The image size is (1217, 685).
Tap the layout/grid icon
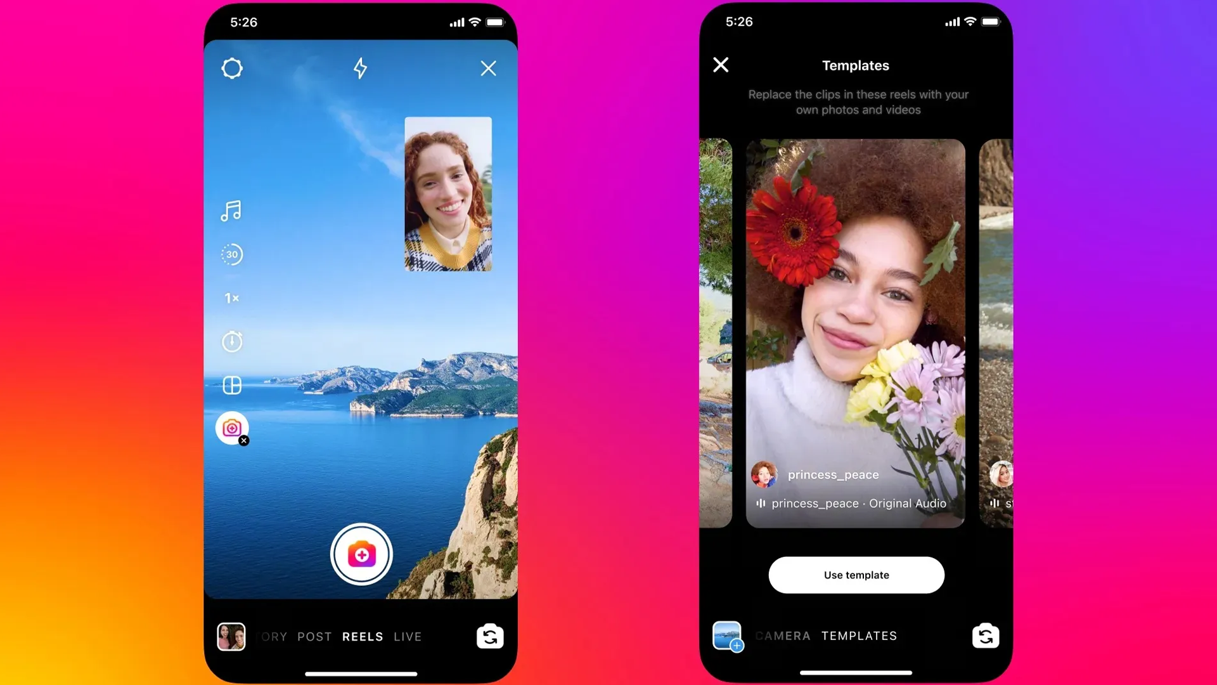click(233, 385)
